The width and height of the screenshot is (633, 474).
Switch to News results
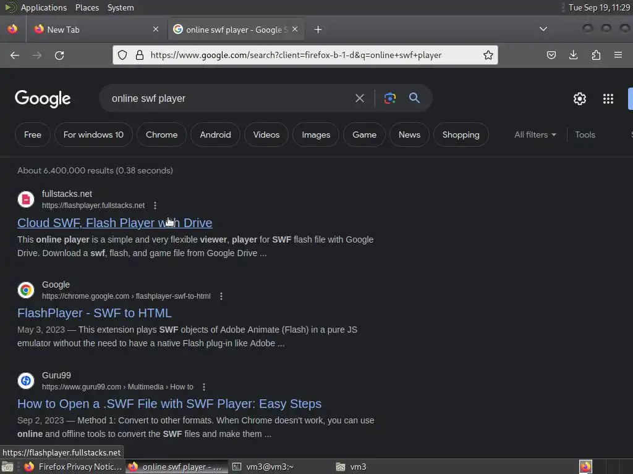tap(409, 135)
